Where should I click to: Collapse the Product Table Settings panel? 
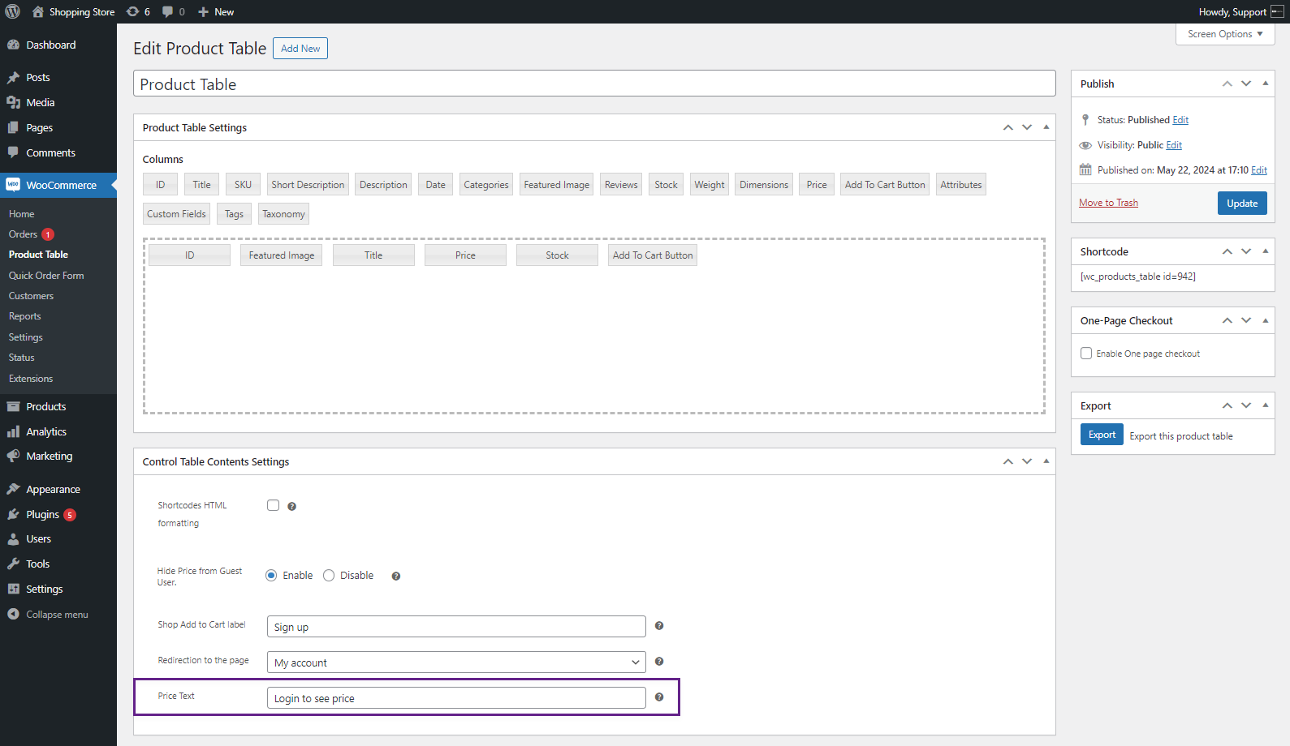pyautogui.click(x=1046, y=127)
